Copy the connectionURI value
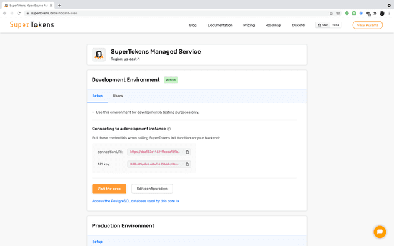394x246 pixels. (x=187, y=152)
